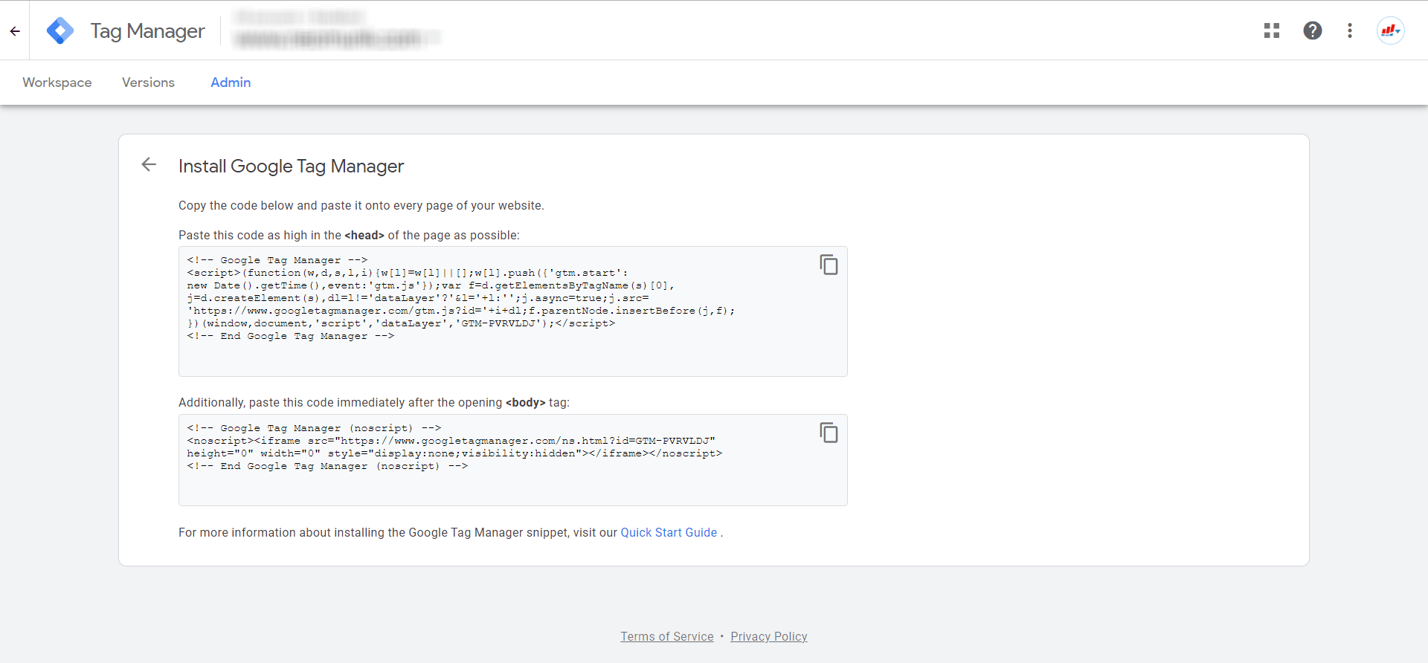This screenshot has width=1428, height=663.
Task: Visit the Privacy Policy link
Action: pos(768,636)
